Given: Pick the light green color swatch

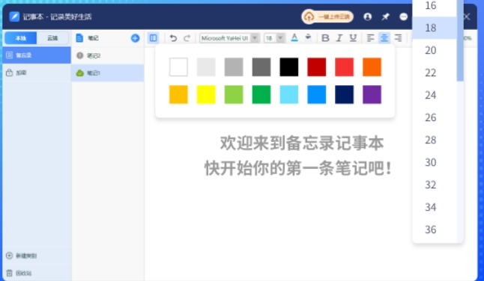Looking at the screenshot, I should [x=234, y=94].
